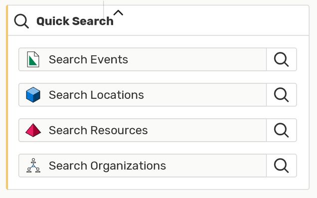Focus the Search Locations input field
The image size is (317, 198).
(x=143, y=95)
